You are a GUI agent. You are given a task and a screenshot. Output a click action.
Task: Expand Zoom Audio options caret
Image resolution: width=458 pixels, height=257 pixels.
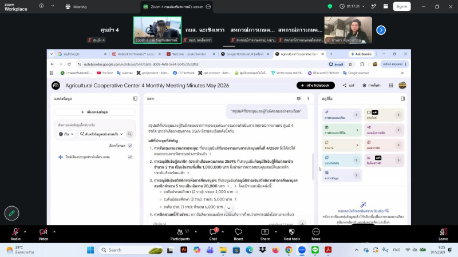point(25,232)
